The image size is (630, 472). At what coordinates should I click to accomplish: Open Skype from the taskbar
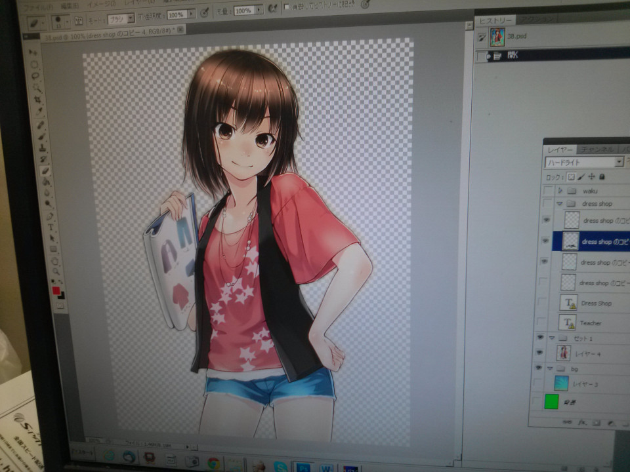coord(280,466)
